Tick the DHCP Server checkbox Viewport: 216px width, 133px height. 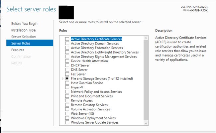point(67,66)
